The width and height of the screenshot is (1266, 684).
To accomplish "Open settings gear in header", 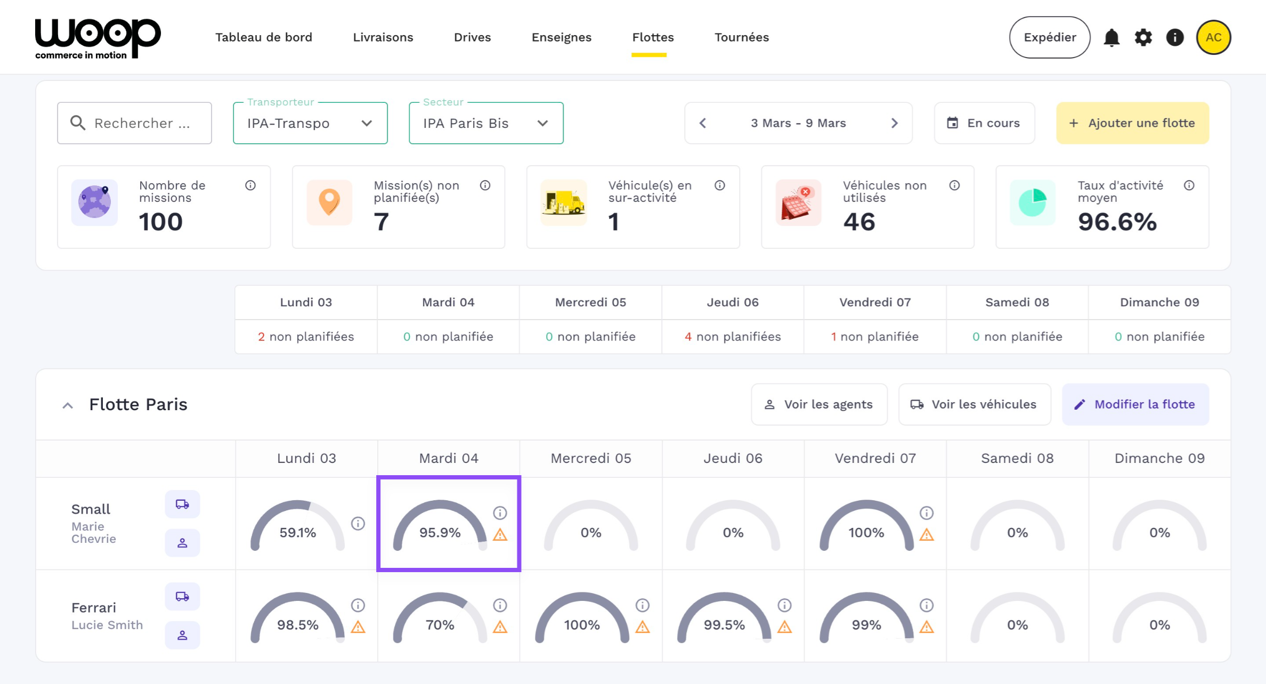I will point(1143,38).
